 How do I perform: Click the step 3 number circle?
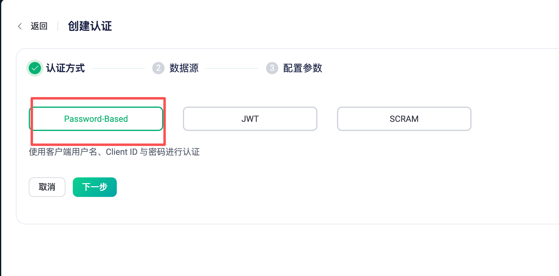tap(272, 68)
